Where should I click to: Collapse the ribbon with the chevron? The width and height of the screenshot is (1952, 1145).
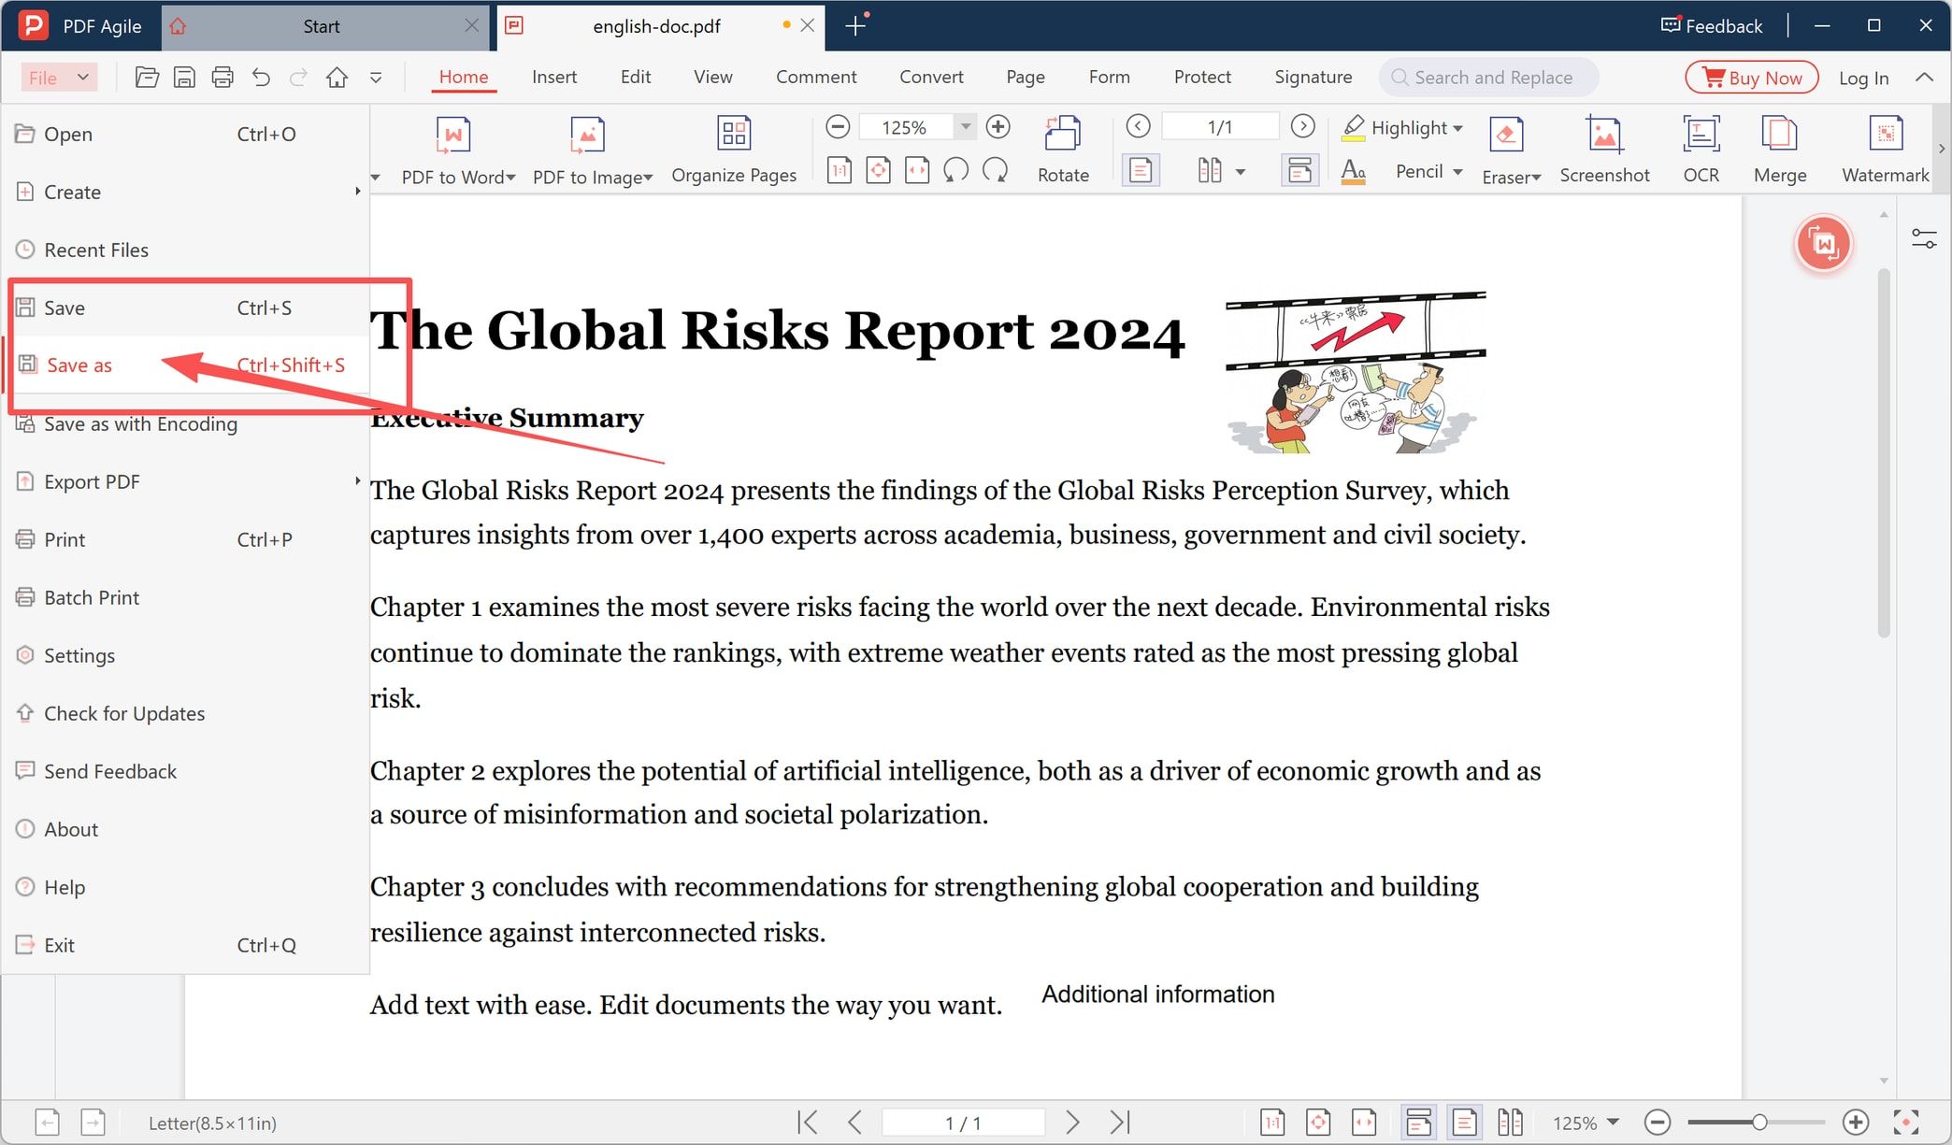(1924, 78)
